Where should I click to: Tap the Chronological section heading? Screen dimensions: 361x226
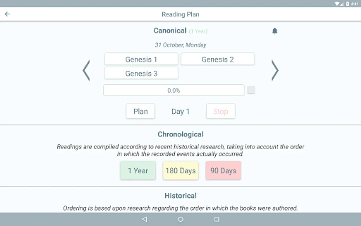point(180,134)
